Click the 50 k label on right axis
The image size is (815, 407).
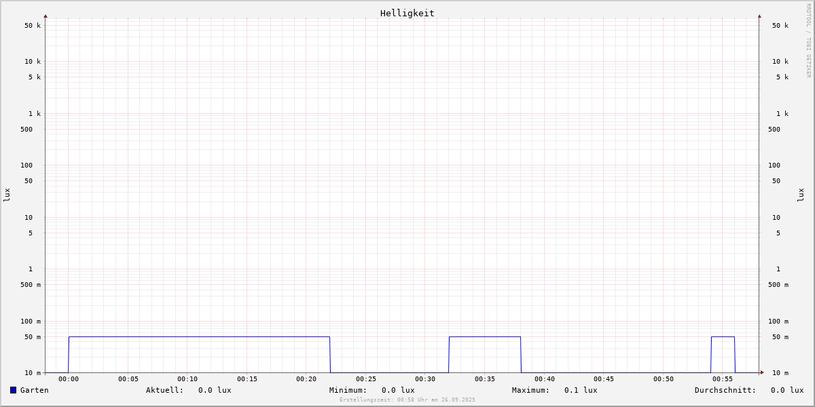coord(780,26)
